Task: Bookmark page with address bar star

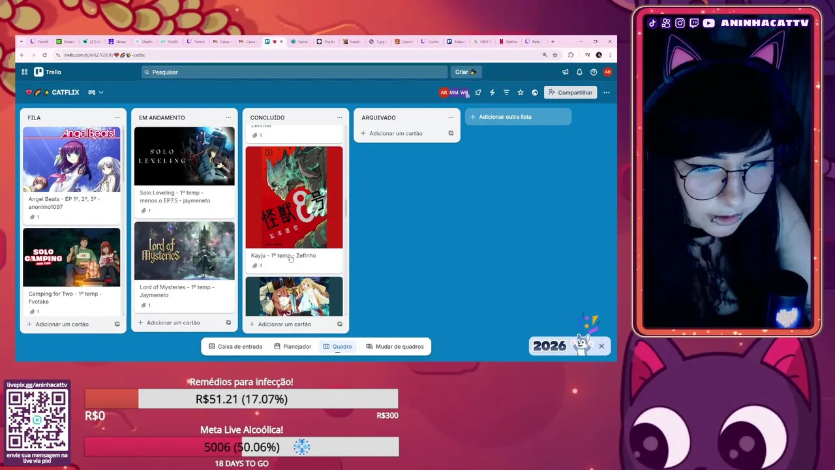Action: coord(555,55)
